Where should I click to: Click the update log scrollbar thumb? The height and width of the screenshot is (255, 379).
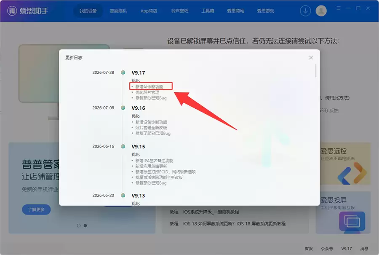[x=315, y=71]
